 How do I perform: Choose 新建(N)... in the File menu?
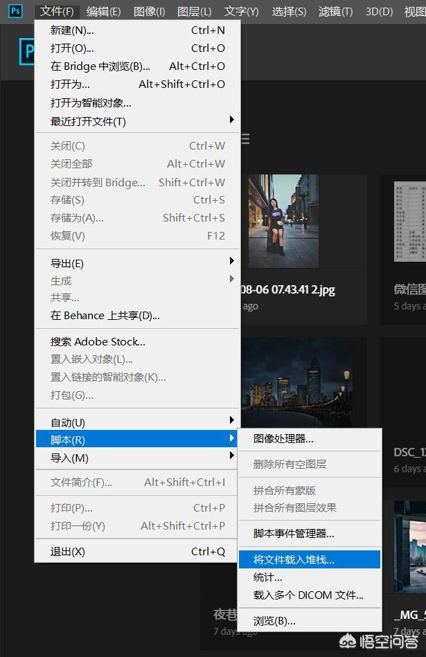pyautogui.click(x=72, y=30)
